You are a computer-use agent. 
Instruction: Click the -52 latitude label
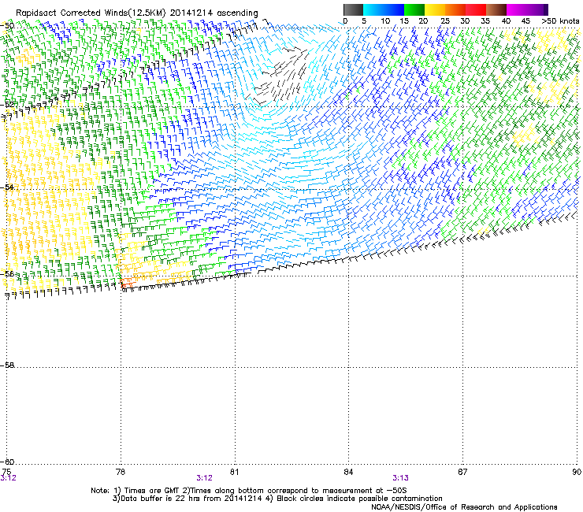[8, 105]
